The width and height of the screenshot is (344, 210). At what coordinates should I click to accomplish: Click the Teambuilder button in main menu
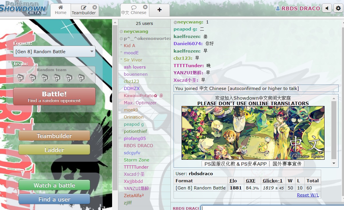tap(54, 136)
